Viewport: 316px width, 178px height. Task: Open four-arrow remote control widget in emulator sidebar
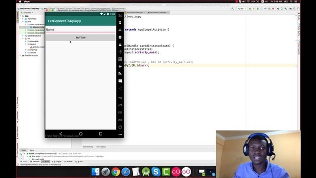pos(120,52)
